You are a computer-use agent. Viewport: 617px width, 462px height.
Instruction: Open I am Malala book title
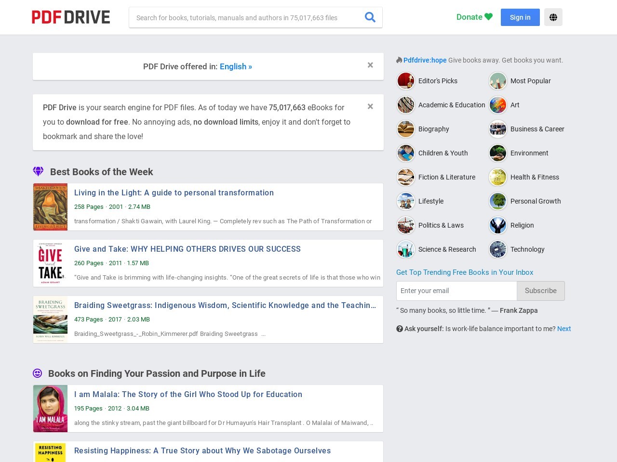pyautogui.click(x=188, y=394)
